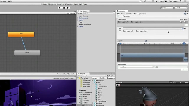Screen dimensions: 189x106
Task: Lock the Project panel
Action: (112, 74)
